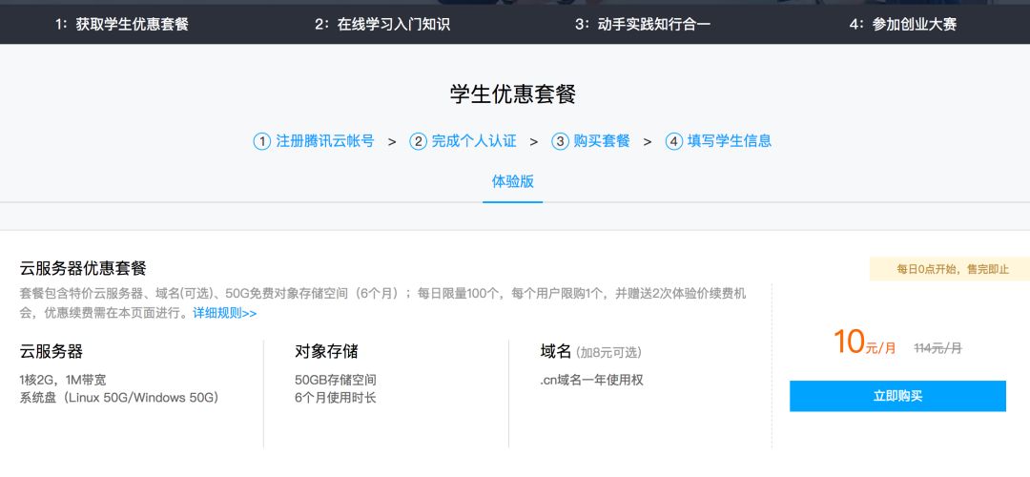Click the 注册腾讯云帐号 link
Image resolution: width=1030 pixels, height=477 pixels.
pyautogui.click(x=324, y=140)
